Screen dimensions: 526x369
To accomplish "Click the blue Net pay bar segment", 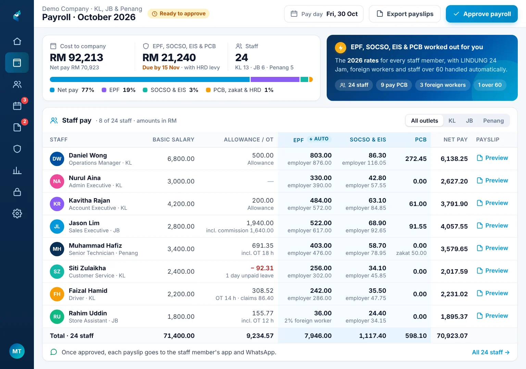I will coord(150,79).
